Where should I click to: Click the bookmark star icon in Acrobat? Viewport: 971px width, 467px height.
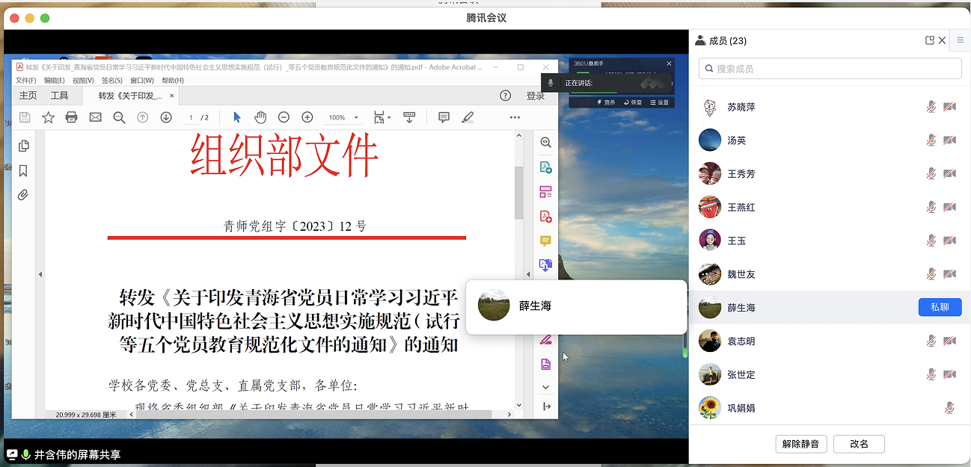(48, 117)
